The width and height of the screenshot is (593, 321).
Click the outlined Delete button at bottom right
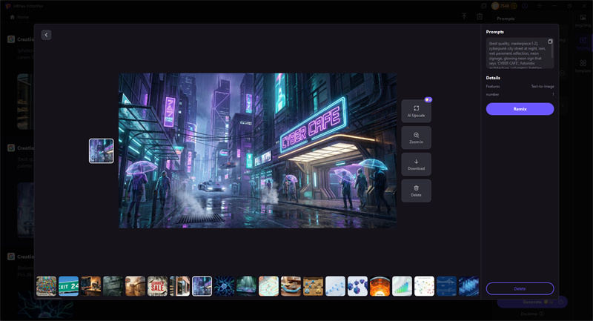pyautogui.click(x=520, y=288)
